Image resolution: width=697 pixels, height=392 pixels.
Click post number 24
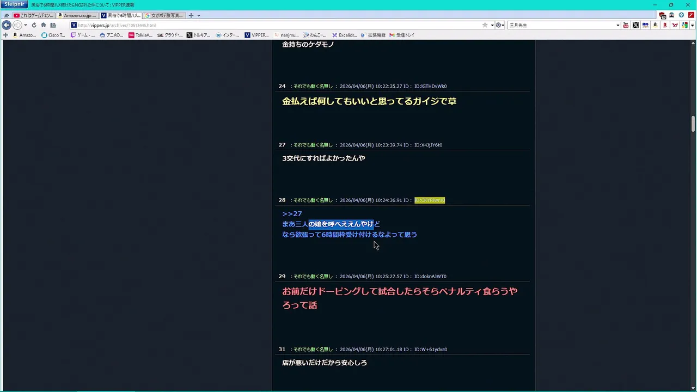[282, 86]
